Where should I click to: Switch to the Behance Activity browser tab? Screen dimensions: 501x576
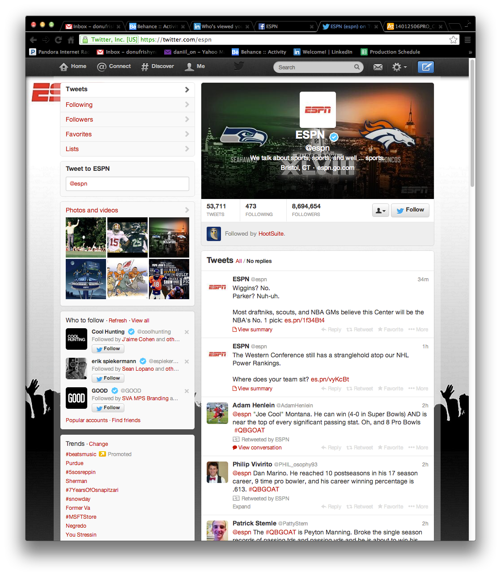point(157,26)
